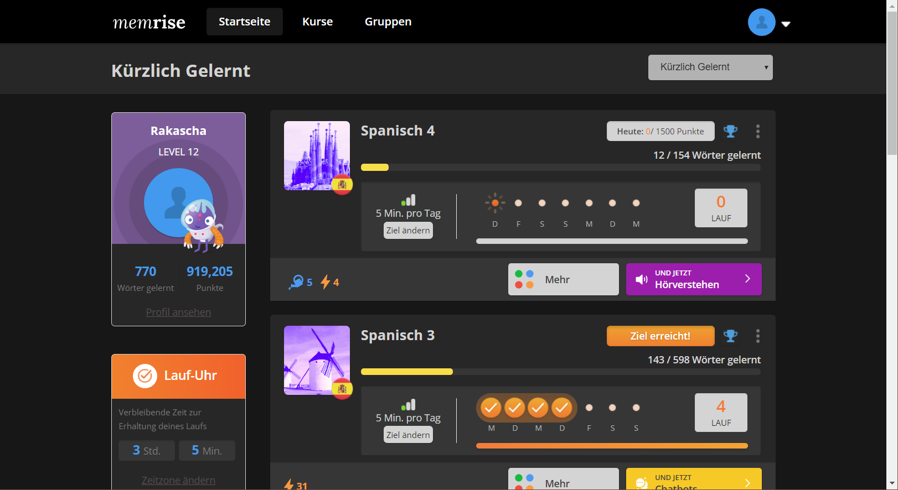
Task: Click the 5 Min. timer box
Action: pos(207,450)
